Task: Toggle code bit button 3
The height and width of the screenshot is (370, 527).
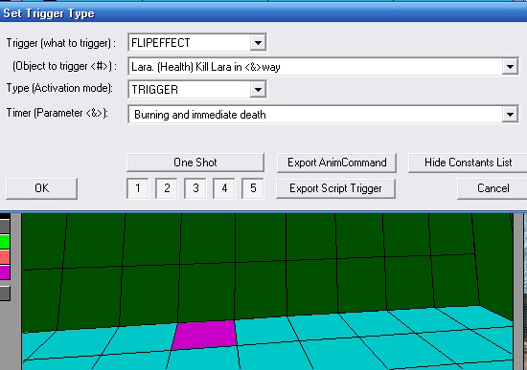Action: click(x=195, y=188)
